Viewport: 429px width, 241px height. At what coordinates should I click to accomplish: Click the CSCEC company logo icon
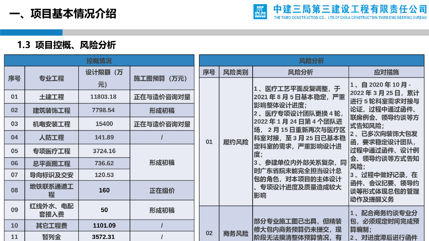click(260, 12)
